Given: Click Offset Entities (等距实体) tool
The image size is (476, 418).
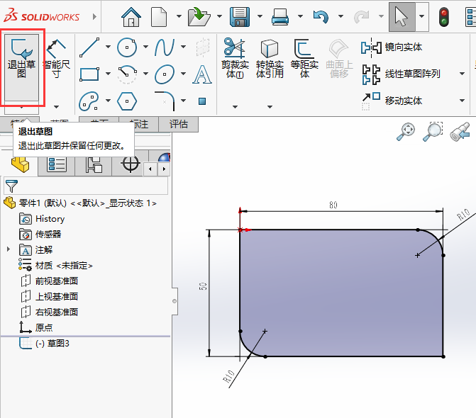Looking at the screenshot, I should click(x=304, y=58).
